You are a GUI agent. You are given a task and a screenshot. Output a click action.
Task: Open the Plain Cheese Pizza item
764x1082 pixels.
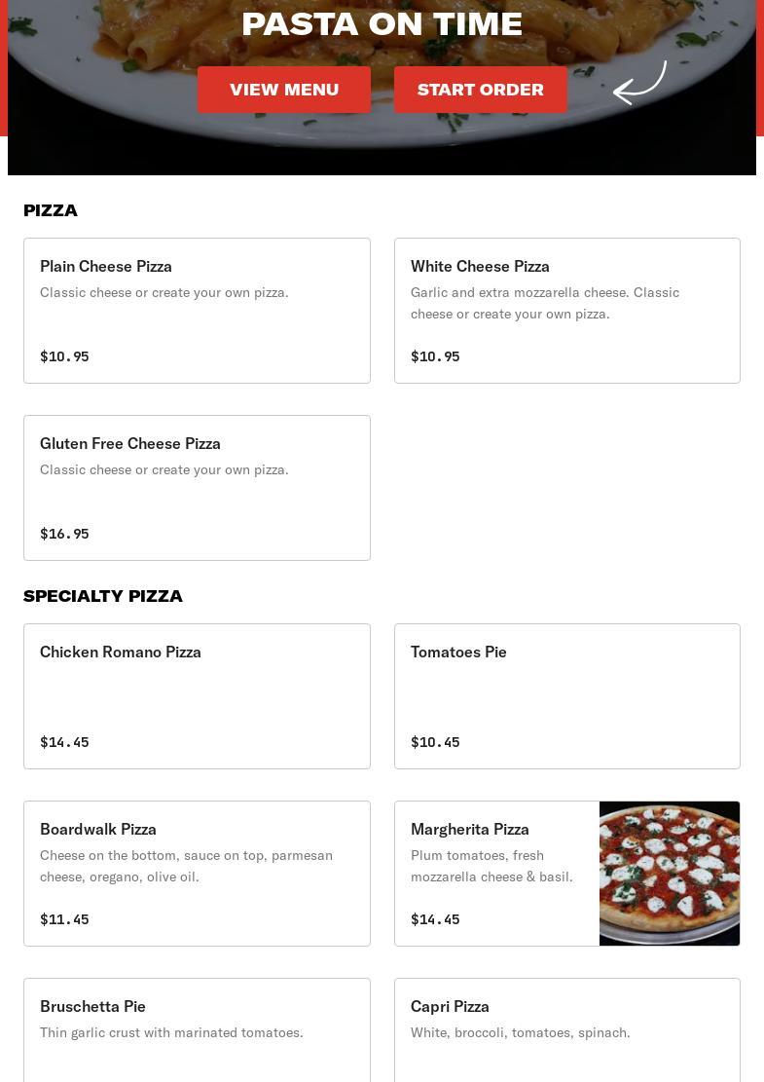click(x=198, y=311)
